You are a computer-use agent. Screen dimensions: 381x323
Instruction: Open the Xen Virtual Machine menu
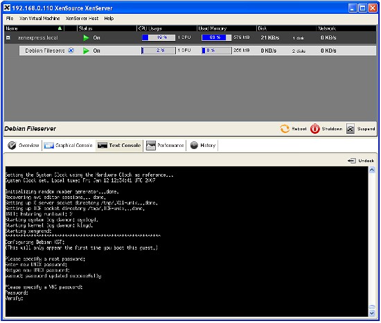(x=39, y=19)
